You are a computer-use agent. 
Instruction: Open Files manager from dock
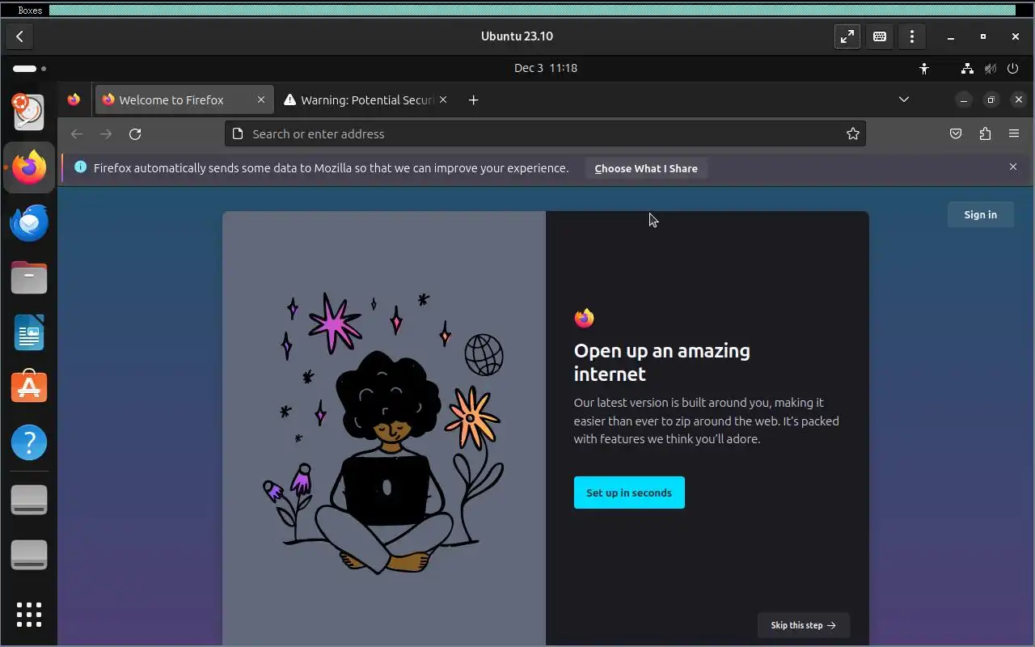pos(29,277)
